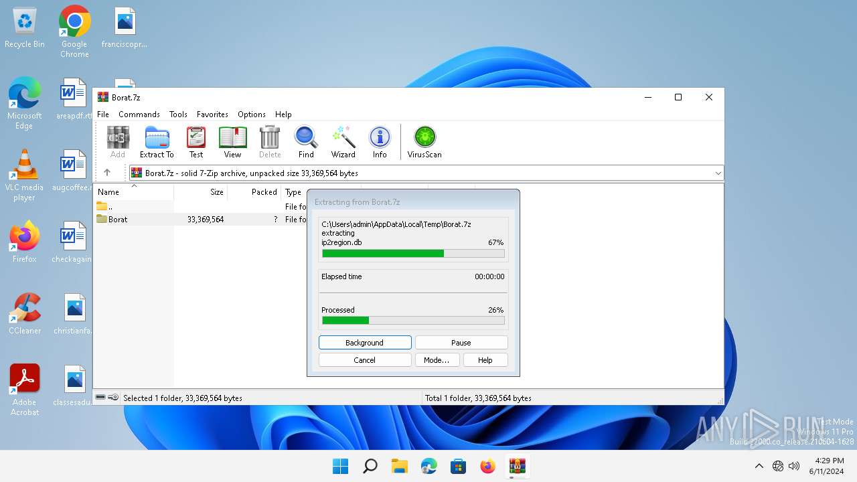Click the ip2region.db file progress bar
Image resolution: width=857 pixels, height=482 pixels.
point(413,254)
